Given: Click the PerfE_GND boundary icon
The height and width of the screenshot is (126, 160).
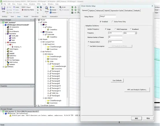Looking at the screenshot, I should pos(10,36).
